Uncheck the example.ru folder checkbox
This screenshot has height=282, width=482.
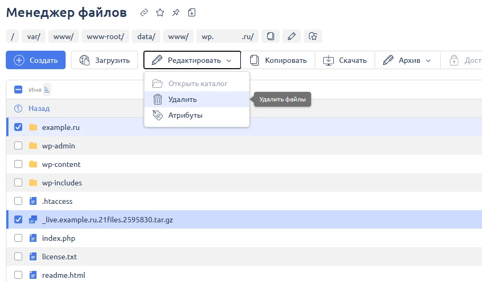pos(19,127)
